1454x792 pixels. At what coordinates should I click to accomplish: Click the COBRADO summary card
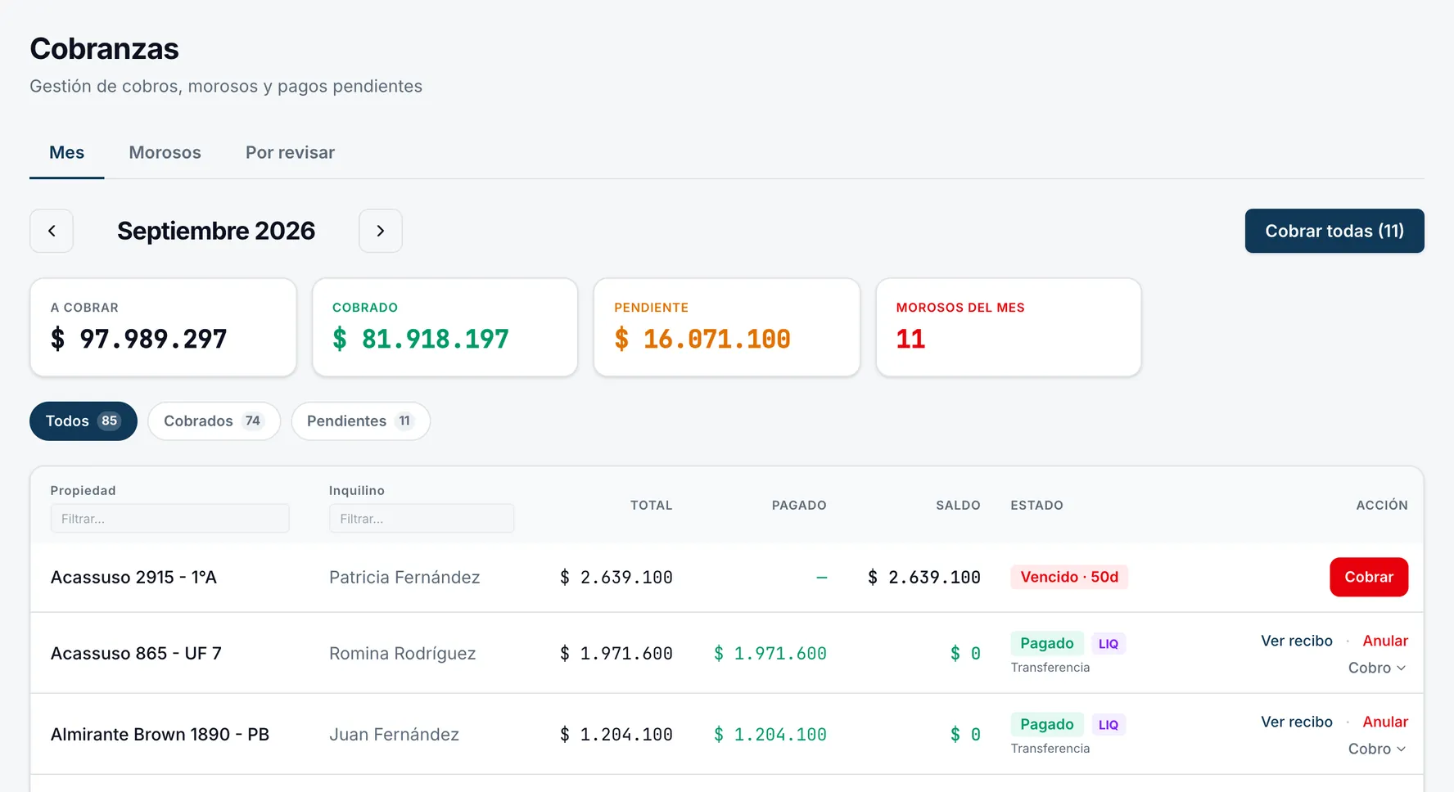click(x=445, y=327)
